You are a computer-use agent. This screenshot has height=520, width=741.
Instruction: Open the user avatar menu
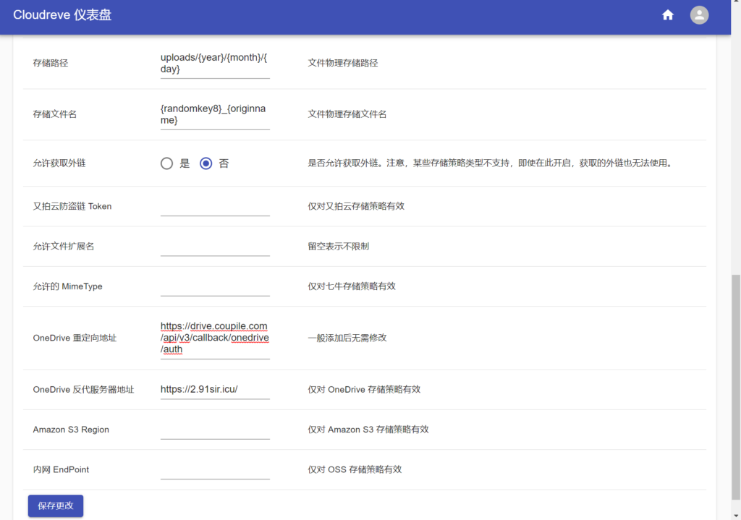click(x=698, y=14)
